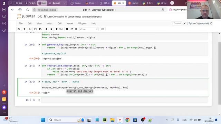The image size is (221, 124).
Task: Run the In [10] cell via its side icon
Action: pyautogui.click(x=39, y=44)
